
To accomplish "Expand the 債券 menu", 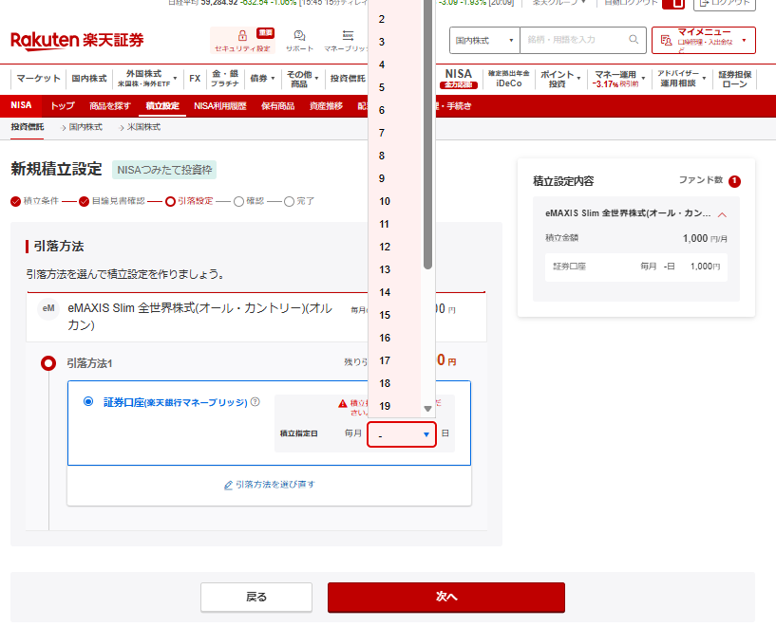I will pyautogui.click(x=262, y=79).
